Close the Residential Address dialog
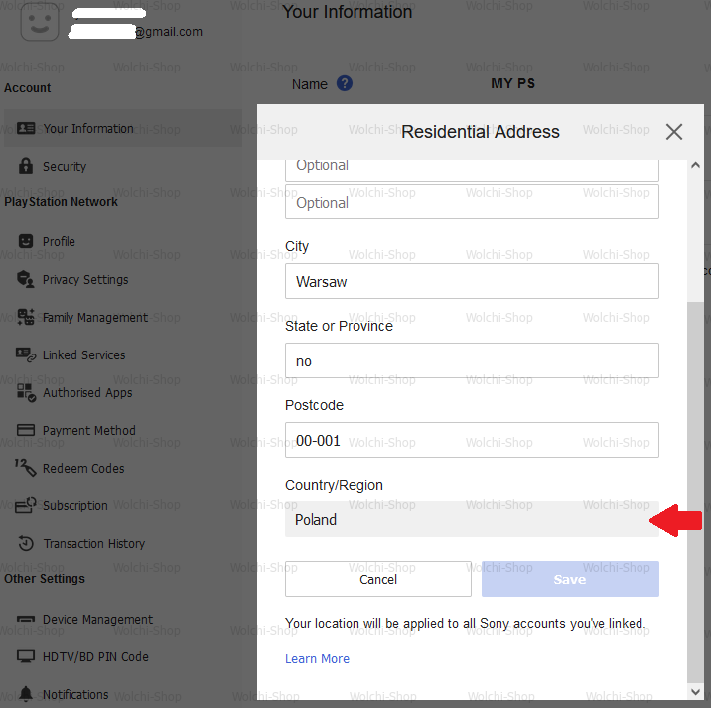711x708 pixels. [674, 132]
